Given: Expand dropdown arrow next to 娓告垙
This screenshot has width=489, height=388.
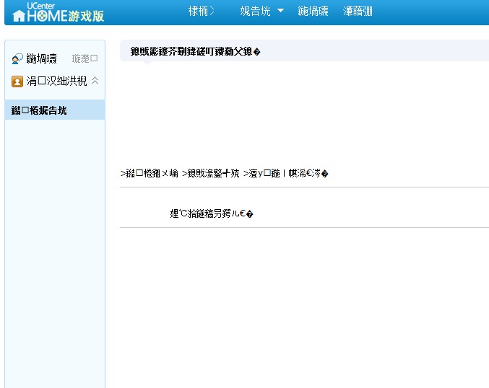Looking at the screenshot, I should 280,11.
